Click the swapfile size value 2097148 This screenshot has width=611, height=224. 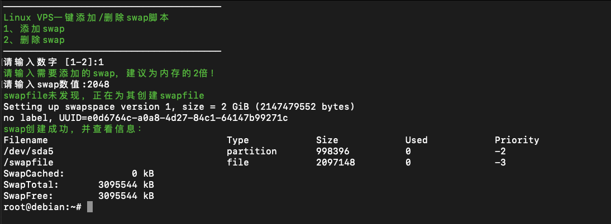[336, 162]
